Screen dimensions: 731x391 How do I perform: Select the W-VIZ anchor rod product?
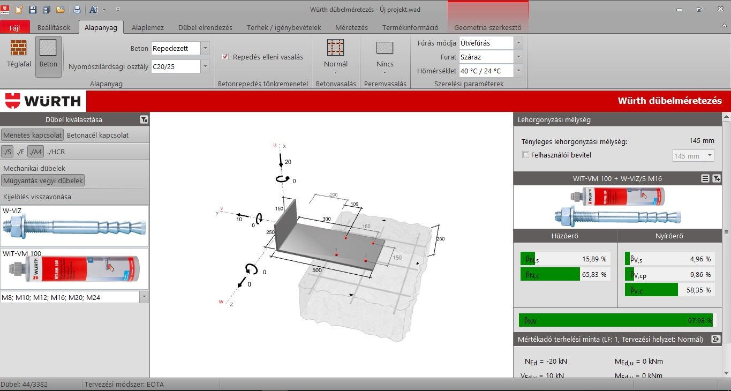pos(74,226)
